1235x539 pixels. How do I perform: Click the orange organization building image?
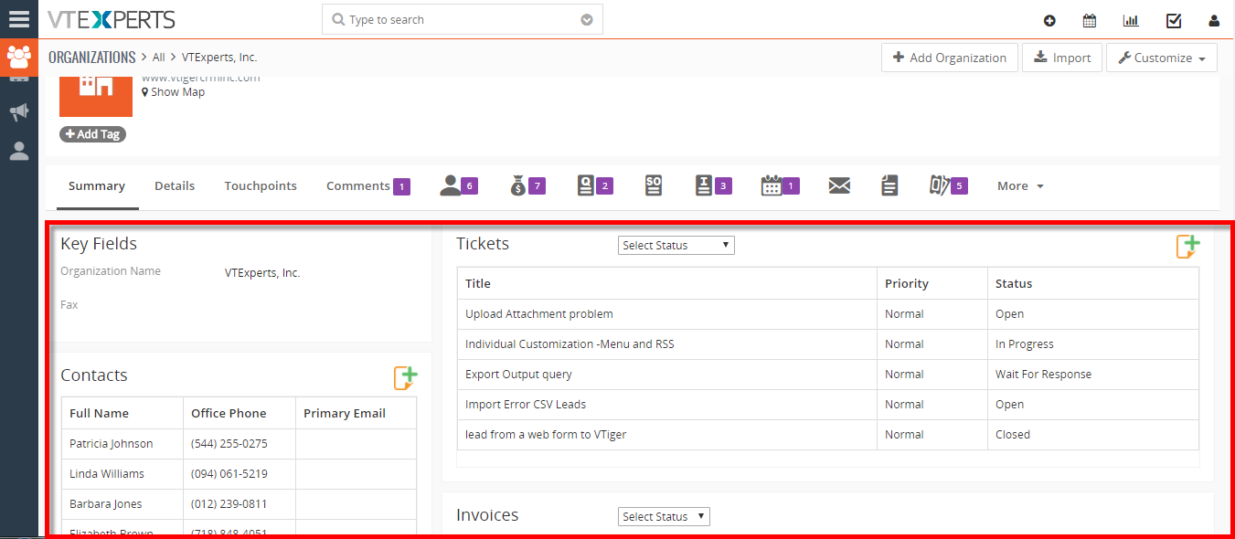(x=96, y=97)
